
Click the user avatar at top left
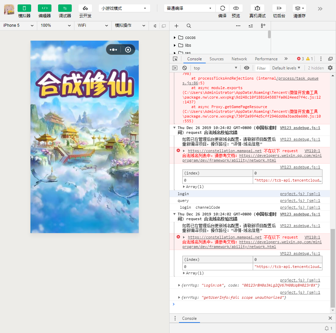coord(9,9)
